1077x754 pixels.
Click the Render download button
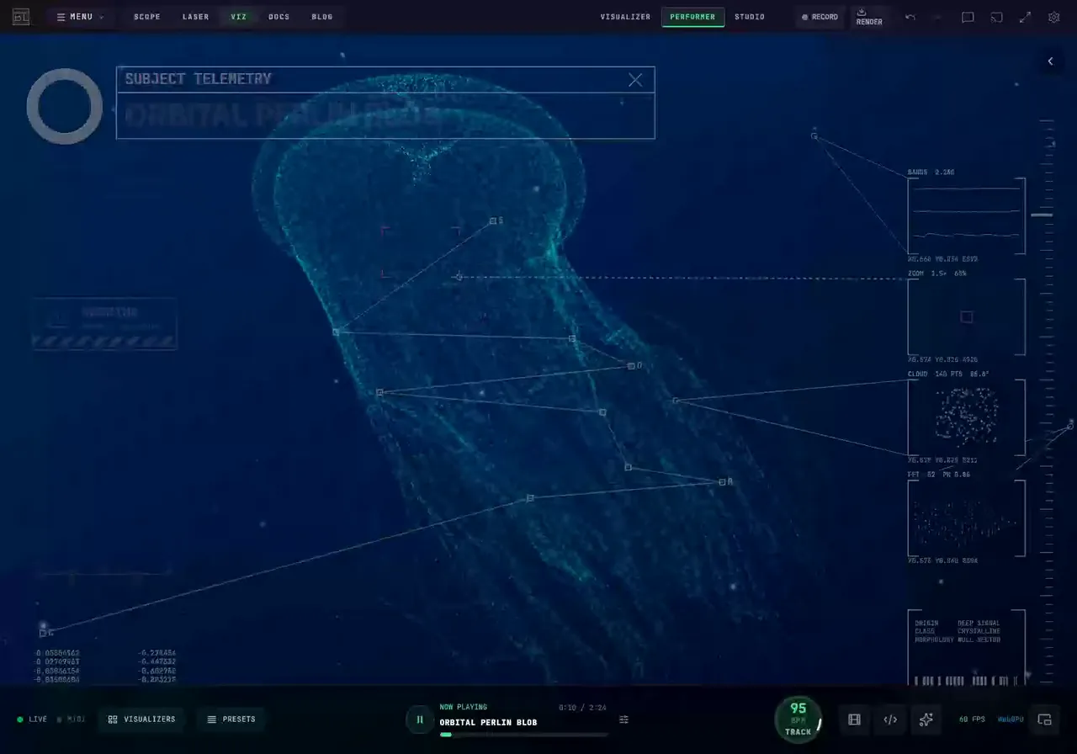point(869,17)
